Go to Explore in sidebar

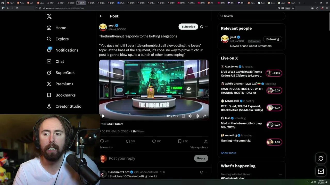click(58, 39)
